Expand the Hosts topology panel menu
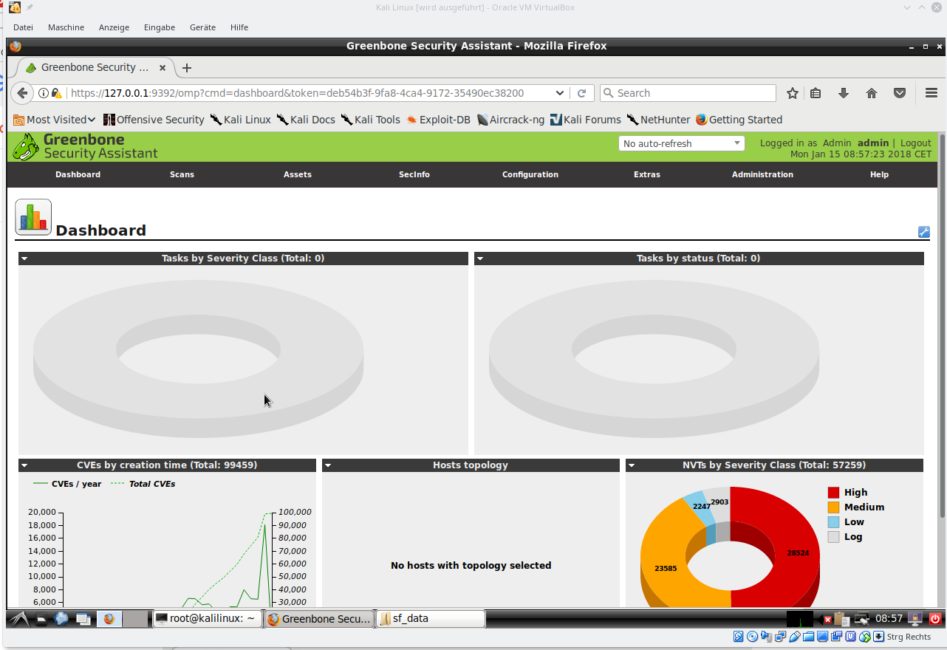Screen dimensions: 947x650 pyautogui.click(x=328, y=465)
